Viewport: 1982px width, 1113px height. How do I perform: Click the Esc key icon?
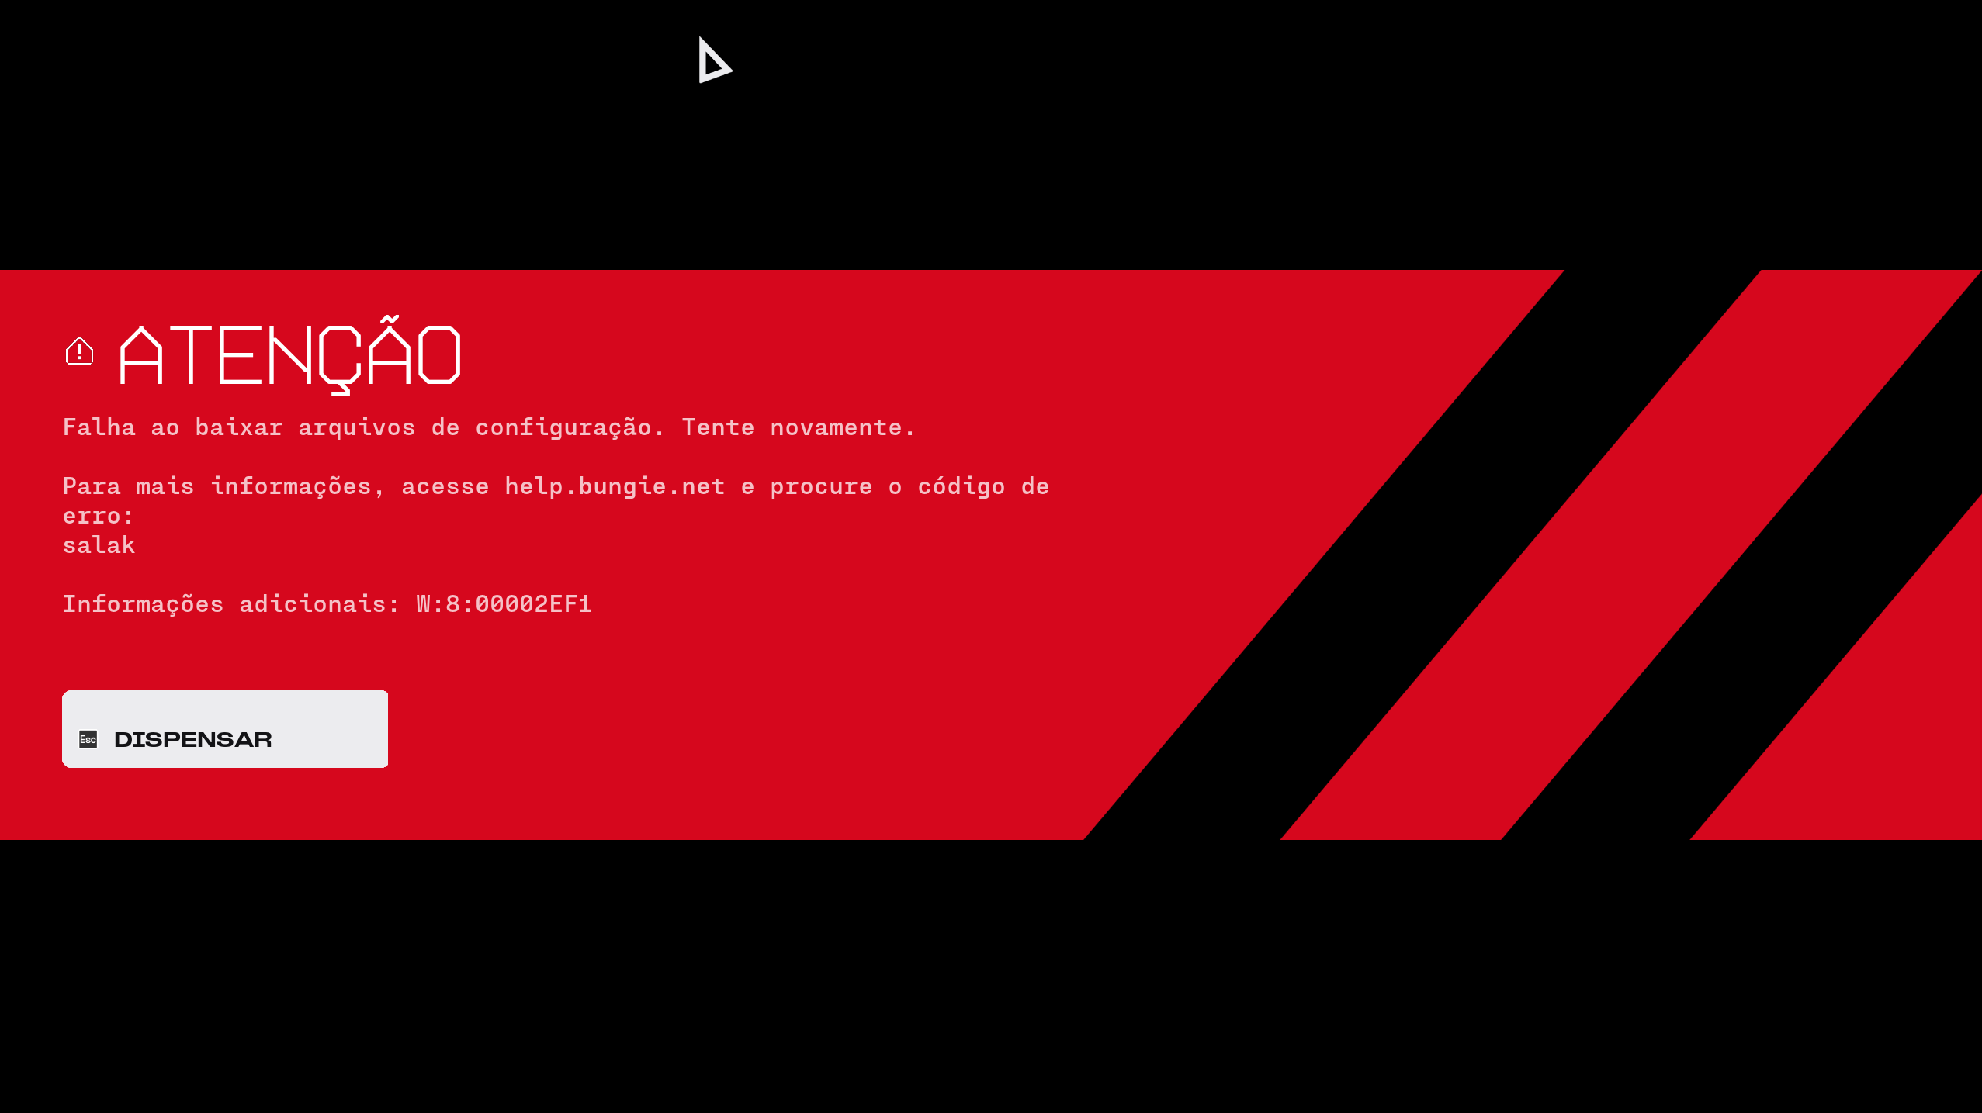pyautogui.click(x=88, y=739)
